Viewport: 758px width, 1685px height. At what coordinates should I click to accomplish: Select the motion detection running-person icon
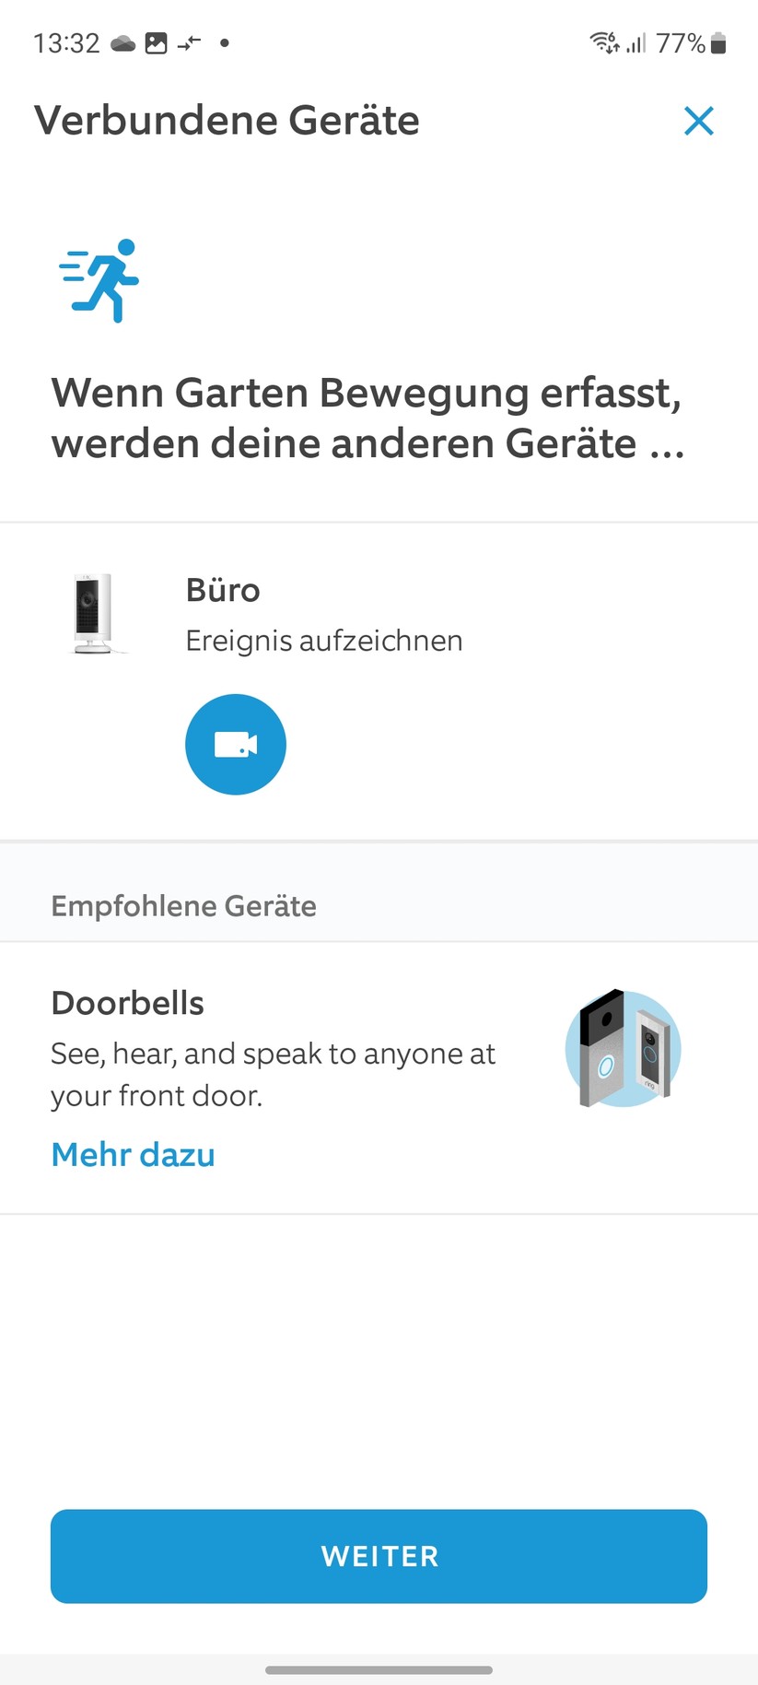[x=98, y=281]
